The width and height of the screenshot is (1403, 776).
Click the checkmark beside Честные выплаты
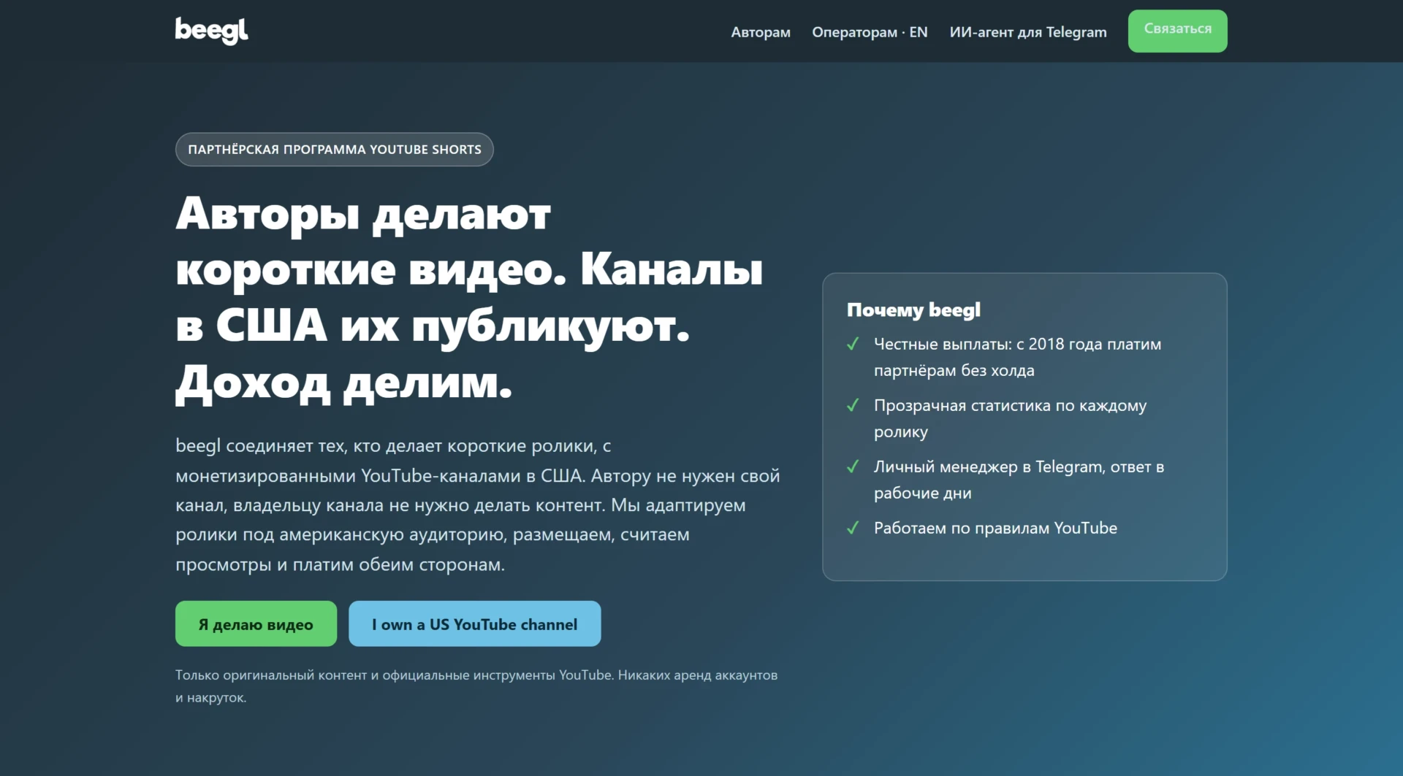click(853, 344)
